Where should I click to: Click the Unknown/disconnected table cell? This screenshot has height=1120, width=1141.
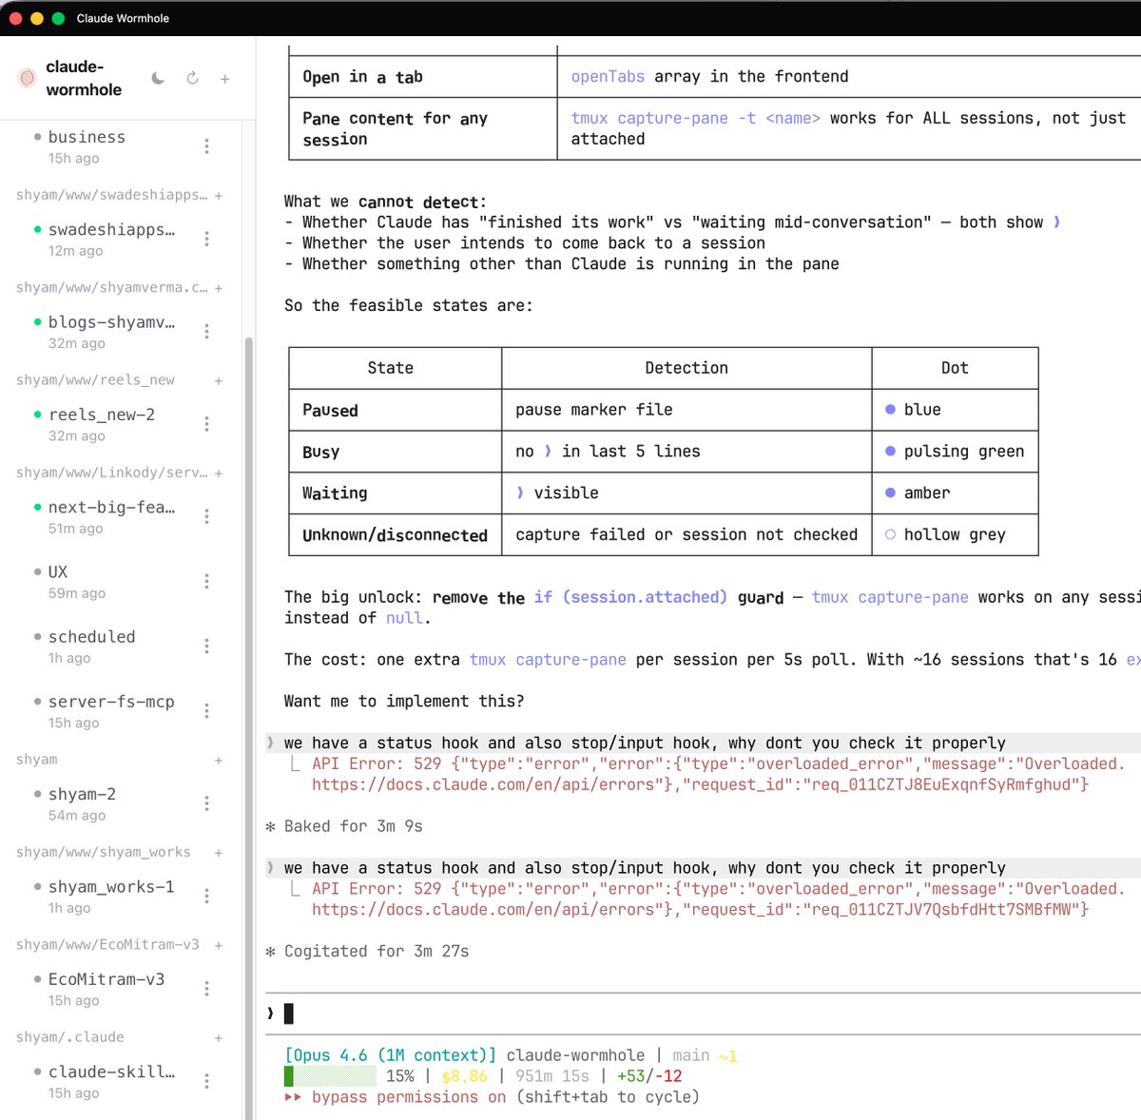395,535
